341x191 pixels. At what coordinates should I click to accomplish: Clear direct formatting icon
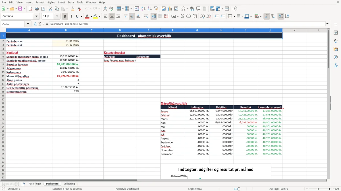click(79, 9)
